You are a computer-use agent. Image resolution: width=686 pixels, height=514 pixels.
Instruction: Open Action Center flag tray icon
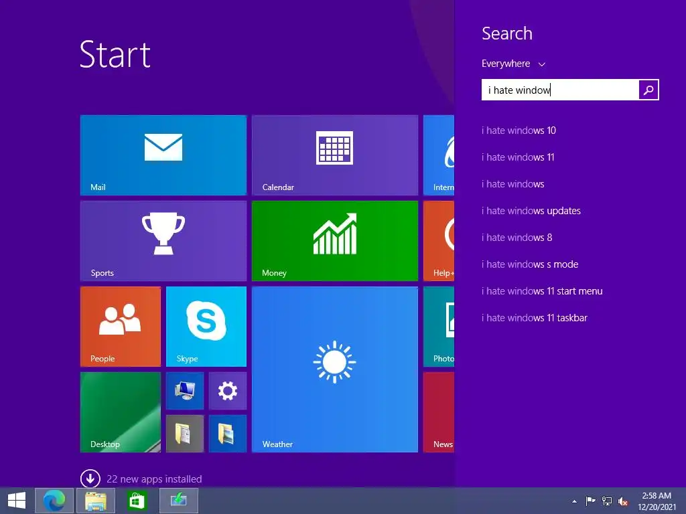coord(590,501)
